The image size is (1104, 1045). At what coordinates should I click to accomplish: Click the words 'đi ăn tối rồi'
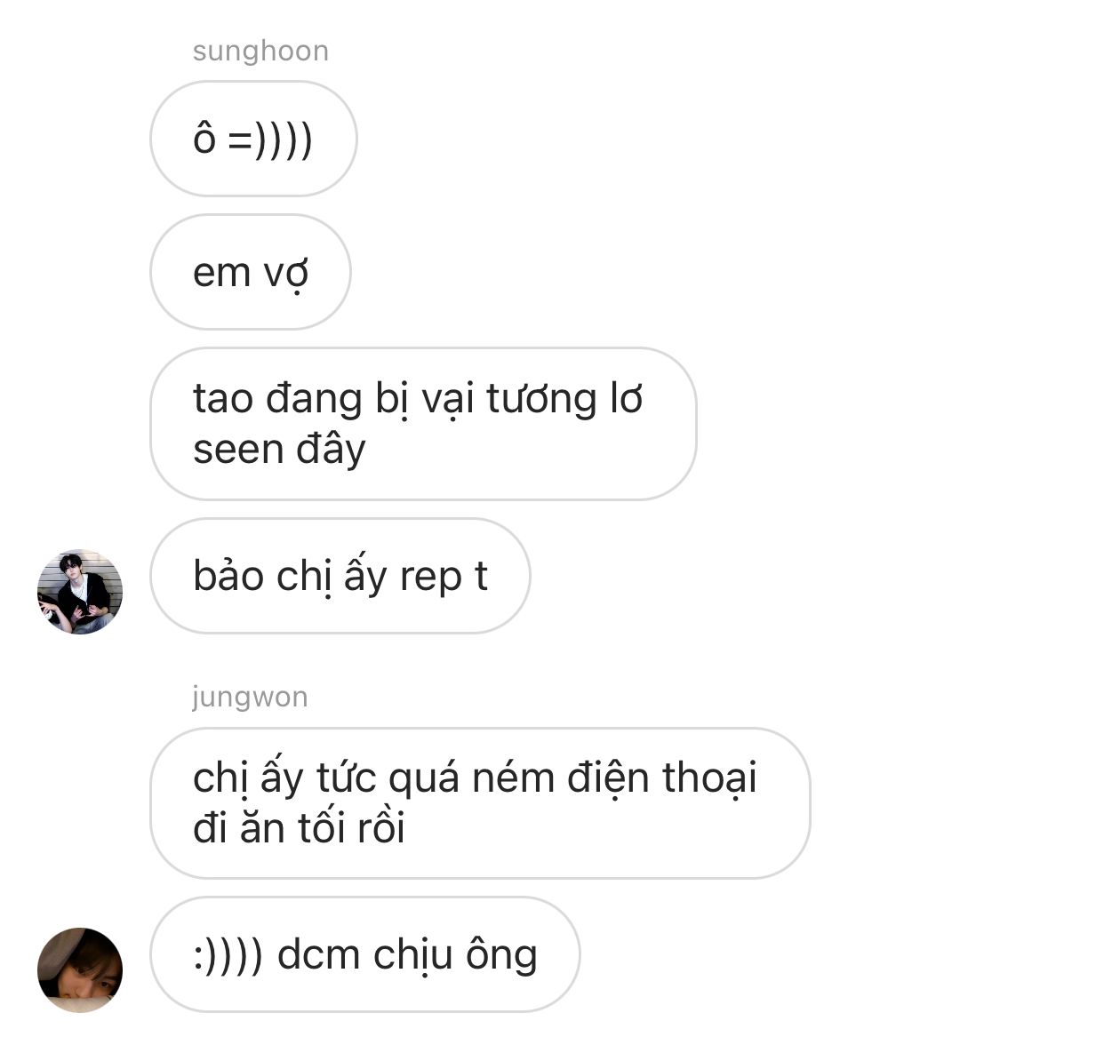pos(300,828)
